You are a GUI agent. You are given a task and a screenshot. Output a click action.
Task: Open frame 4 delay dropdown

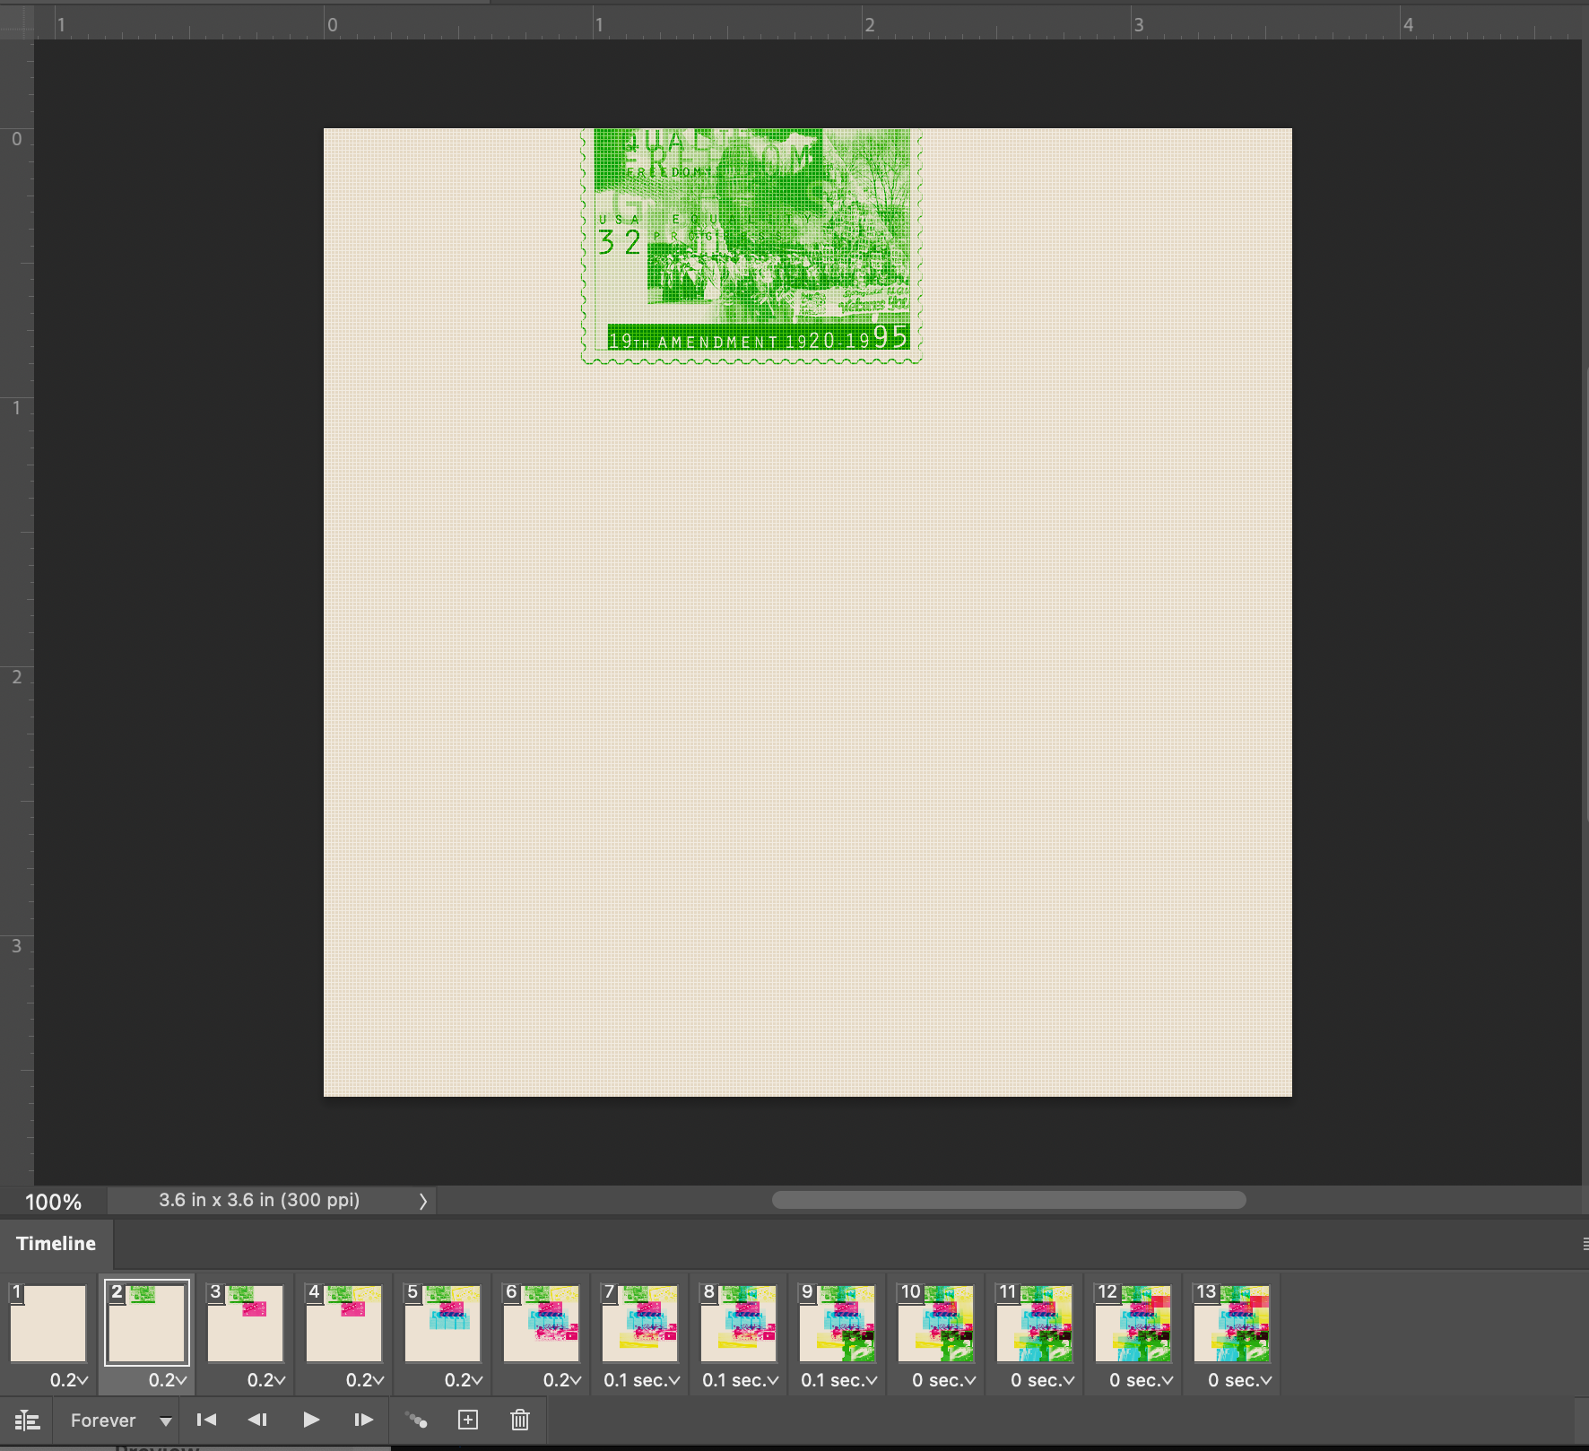click(x=365, y=1380)
